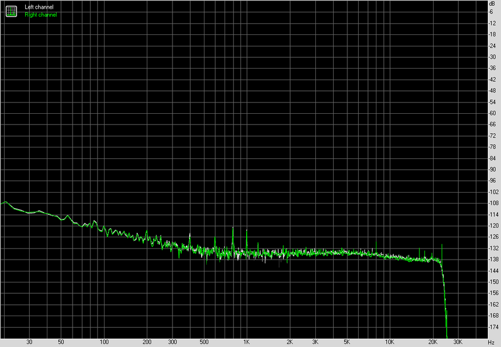Click the 20K frequency axis label
Viewport: 501px width, 347px height.
point(433,342)
